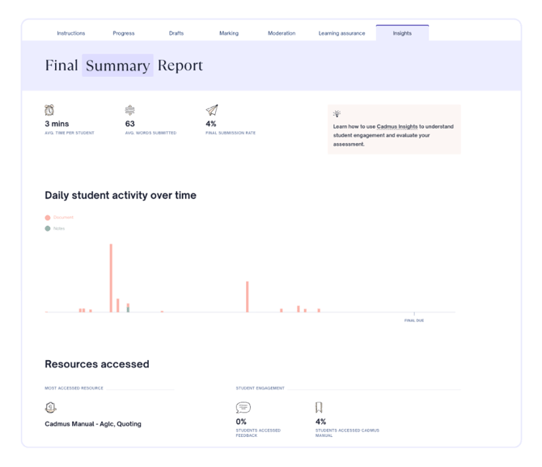Open the Instructions tab
Screen dimensions: 542x467
pyautogui.click(x=71, y=33)
